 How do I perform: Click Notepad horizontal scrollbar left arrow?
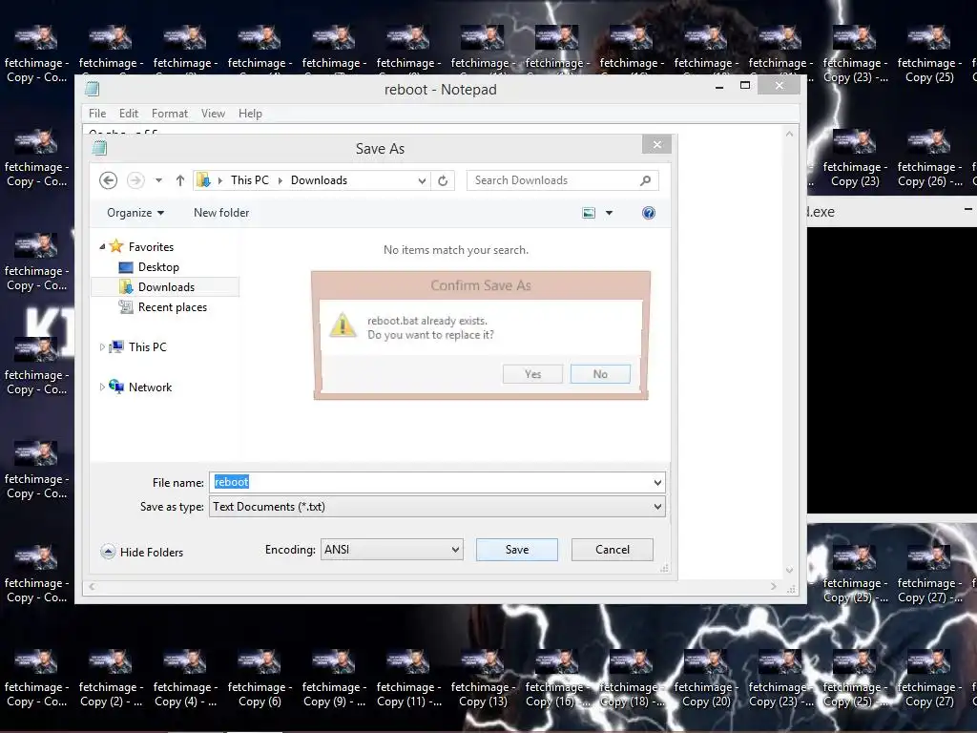tap(93, 587)
